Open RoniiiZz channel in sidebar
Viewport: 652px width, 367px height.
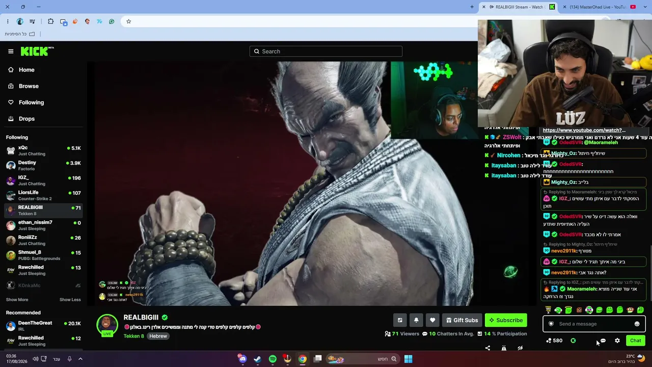point(43,240)
